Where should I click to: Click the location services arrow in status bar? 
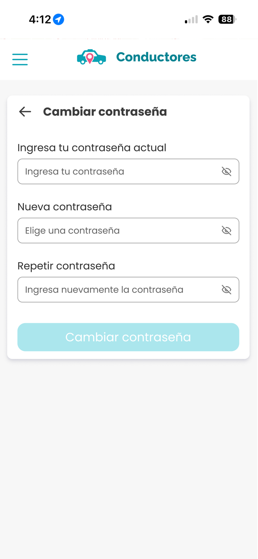click(x=58, y=19)
